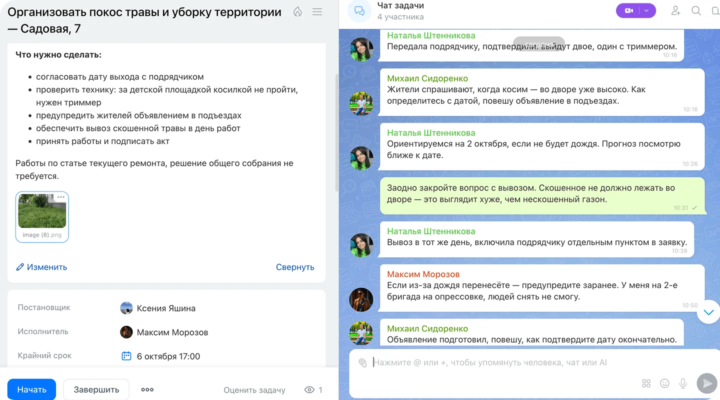The width and height of the screenshot is (720, 400).
Task: Click the Чат задачи header title
Action: 400,5
